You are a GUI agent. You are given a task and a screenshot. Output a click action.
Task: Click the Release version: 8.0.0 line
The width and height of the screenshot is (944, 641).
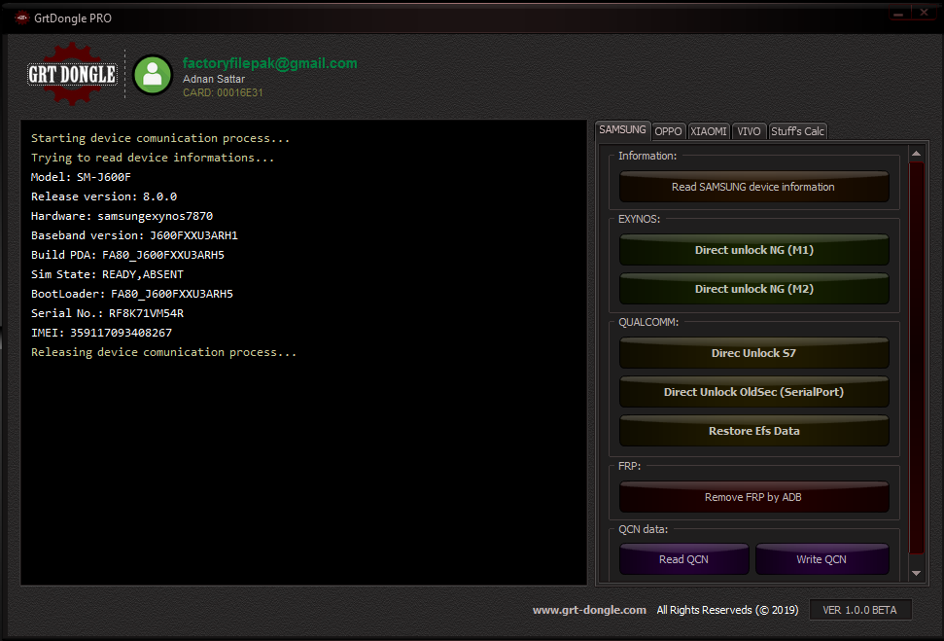tap(104, 196)
